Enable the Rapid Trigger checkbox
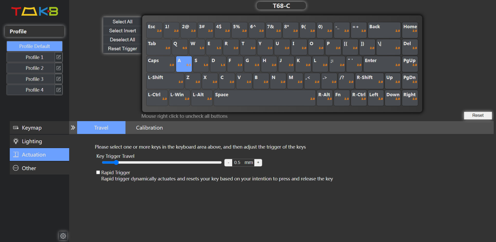The height and width of the screenshot is (242, 496). point(98,172)
